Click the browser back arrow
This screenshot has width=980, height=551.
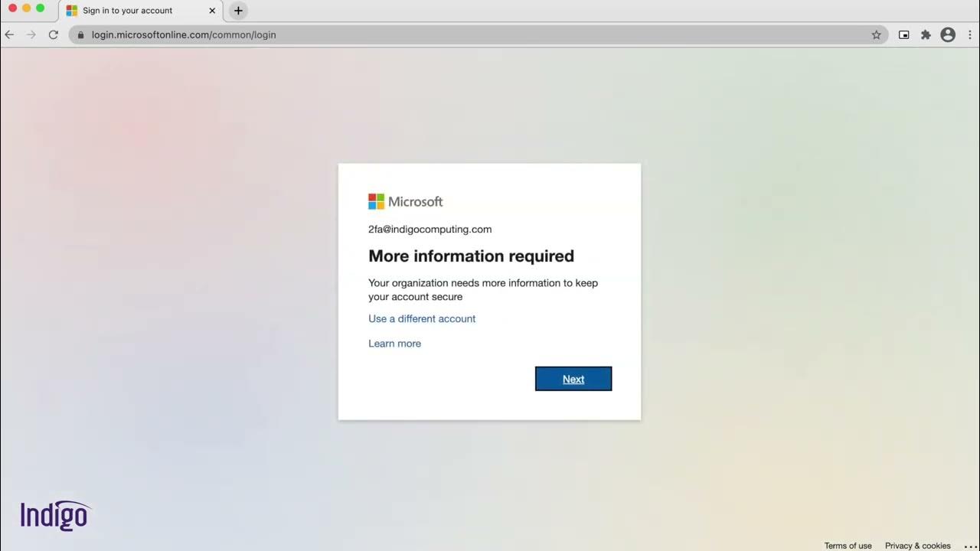tap(9, 34)
